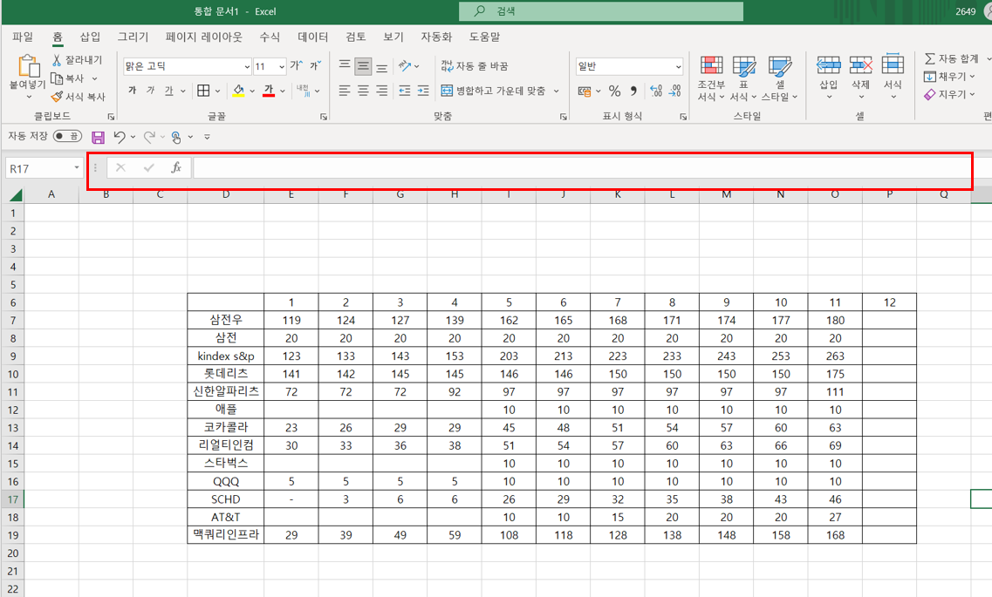Image resolution: width=992 pixels, height=597 pixels.
Task: Align text right horizontally
Action: pyautogui.click(x=381, y=91)
